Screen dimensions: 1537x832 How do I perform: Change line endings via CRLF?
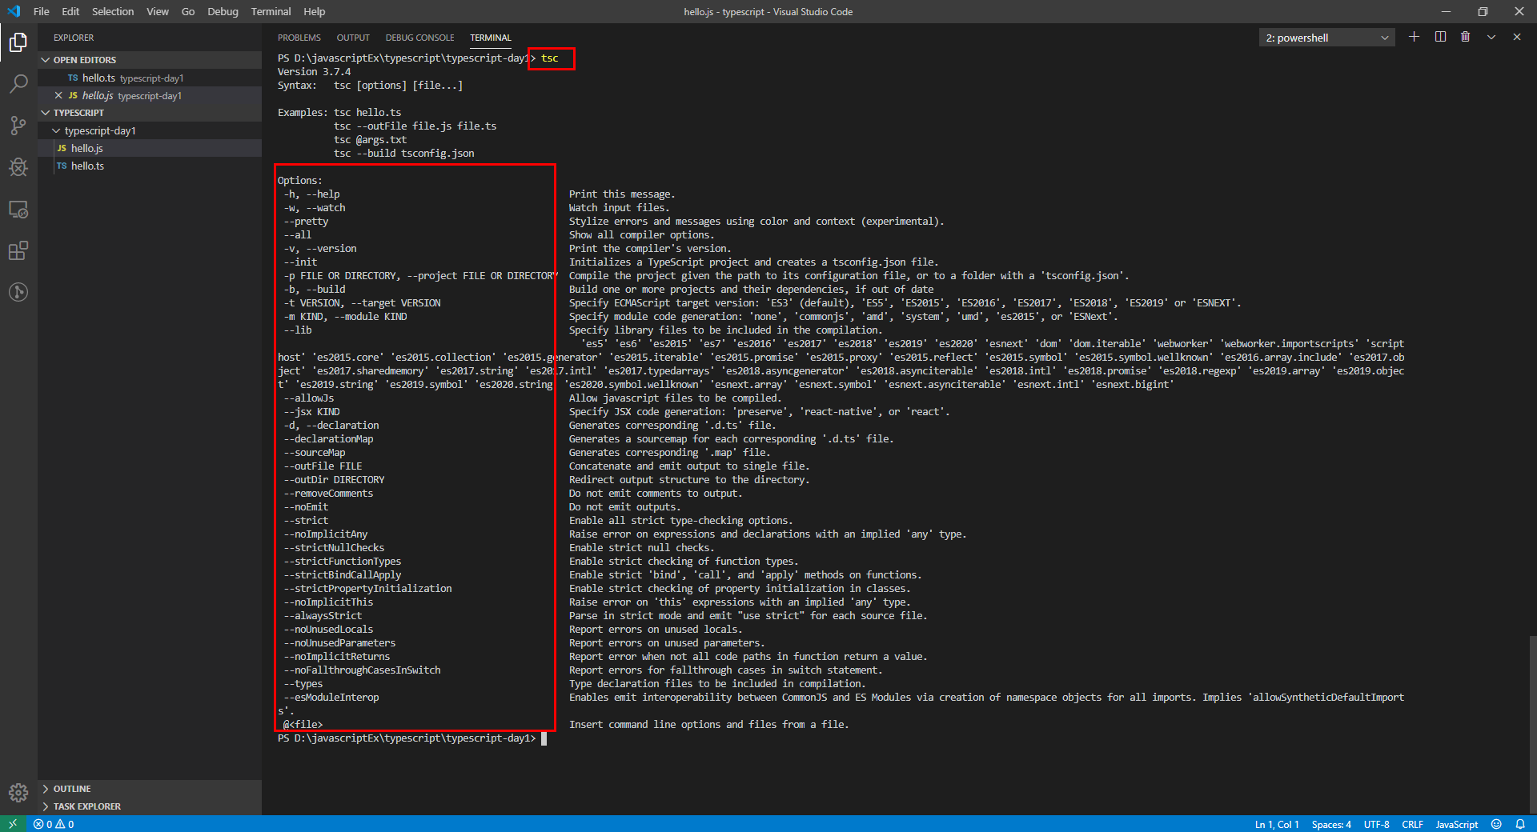[x=1413, y=824]
